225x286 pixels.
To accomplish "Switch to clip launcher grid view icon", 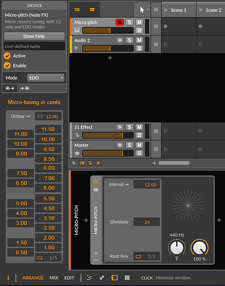I will pyautogui.click(x=77, y=10).
